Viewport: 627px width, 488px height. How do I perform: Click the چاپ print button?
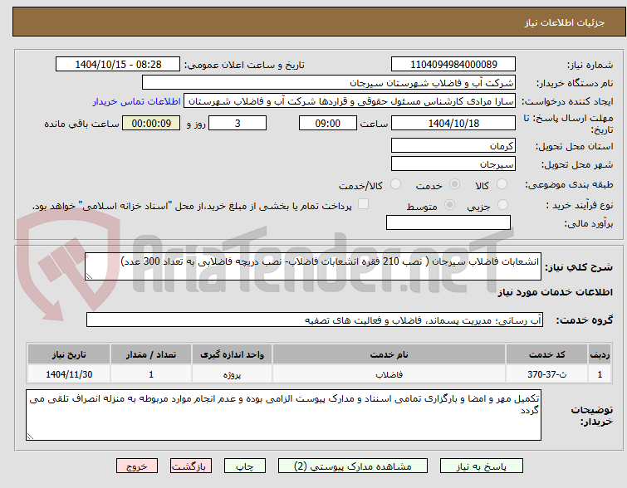pyautogui.click(x=245, y=466)
